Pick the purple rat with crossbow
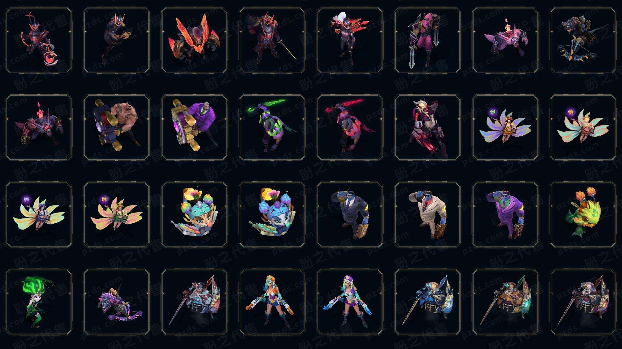The height and width of the screenshot is (349, 622). [117, 302]
